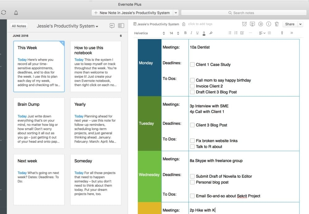
Task: Check the Talk to R about item
Action: 192,147
